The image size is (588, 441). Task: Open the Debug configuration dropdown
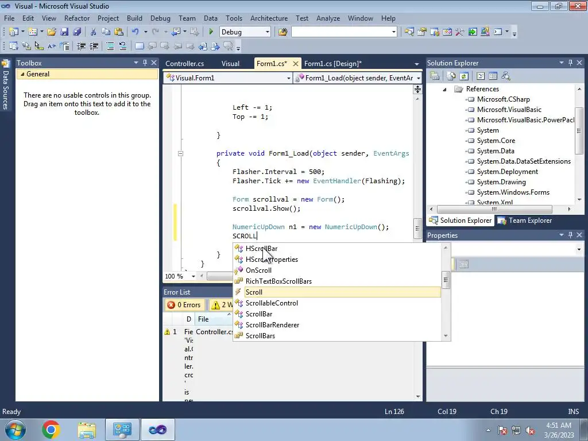[268, 32]
